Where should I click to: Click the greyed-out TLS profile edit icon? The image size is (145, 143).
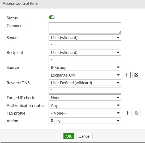(137, 113)
